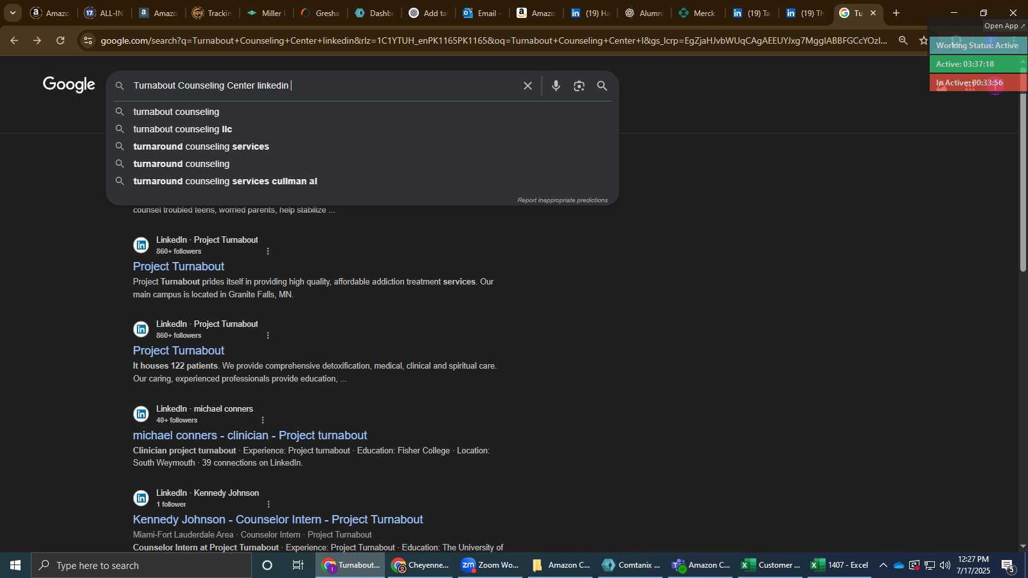Switch to Merck tab
Screen dimensions: 1028x578
click(x=698, y=13)
